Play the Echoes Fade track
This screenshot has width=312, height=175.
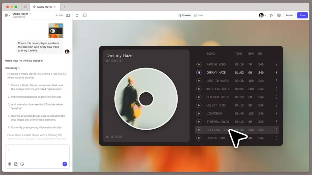point(198,138)
